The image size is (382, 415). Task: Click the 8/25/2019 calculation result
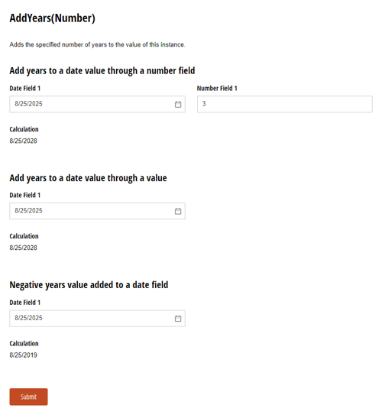click(23, 355)
